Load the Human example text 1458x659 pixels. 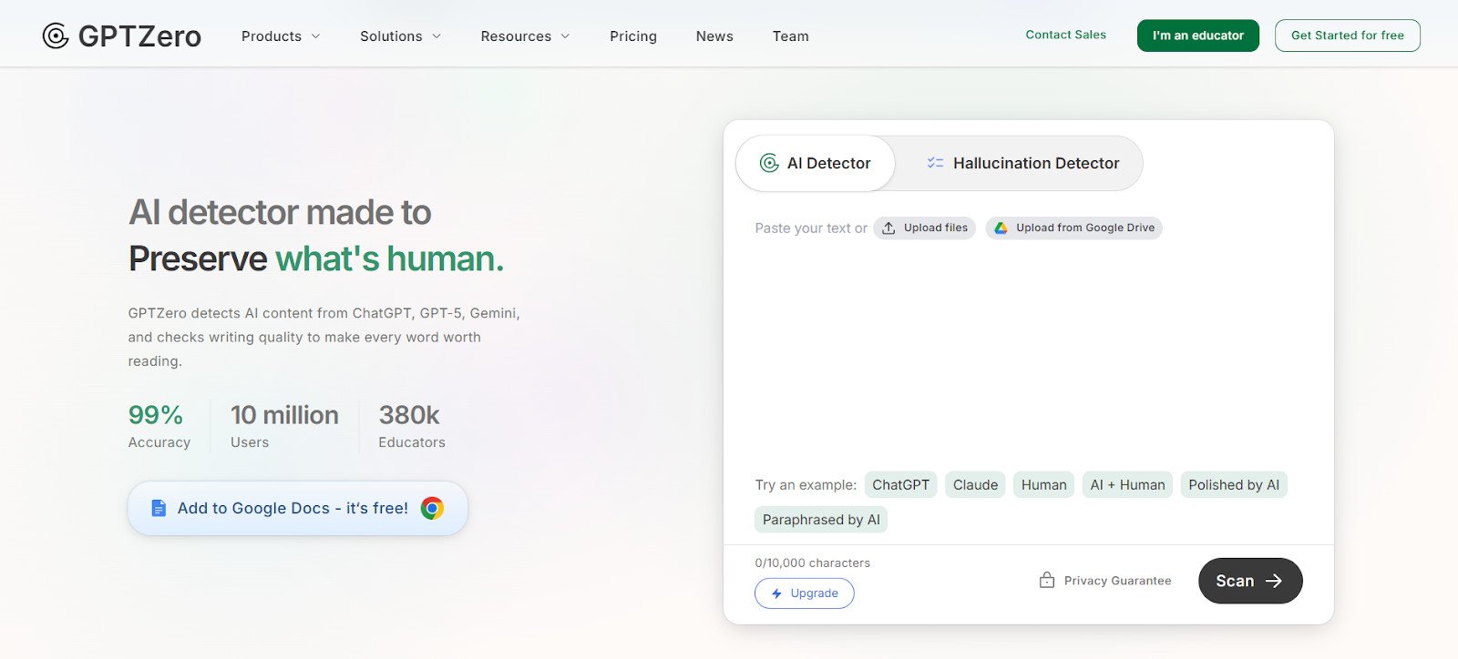pos(1044,485)
